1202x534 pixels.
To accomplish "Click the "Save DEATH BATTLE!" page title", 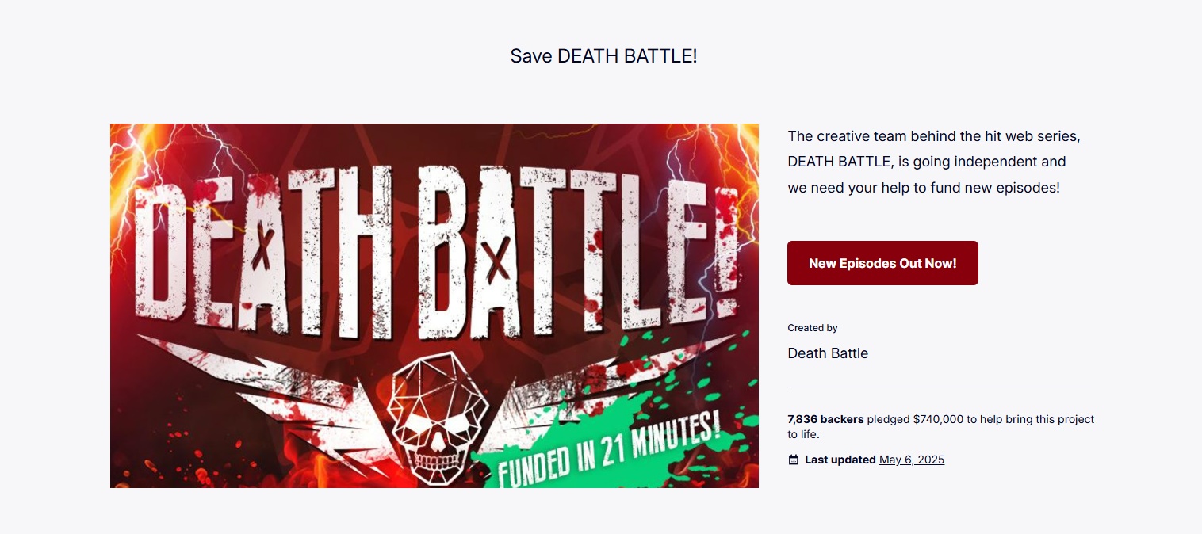I will coord(603,56).
